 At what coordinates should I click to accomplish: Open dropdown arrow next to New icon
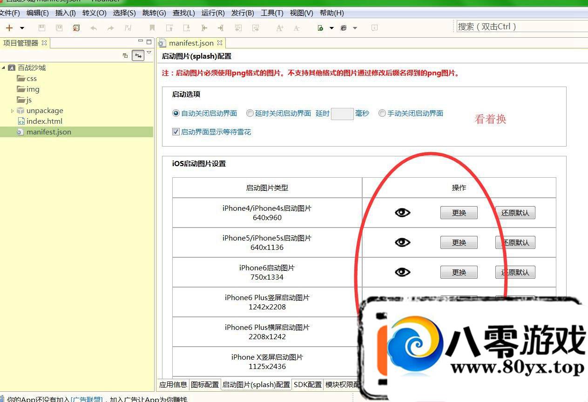pyautogui.click(x=22, y=28)
